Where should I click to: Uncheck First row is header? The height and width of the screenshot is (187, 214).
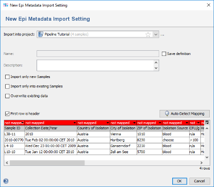[7, 114]
